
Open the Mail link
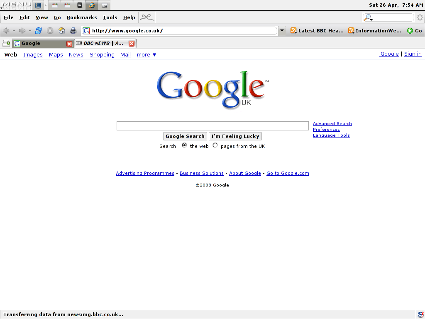click(x=125, y=55)
